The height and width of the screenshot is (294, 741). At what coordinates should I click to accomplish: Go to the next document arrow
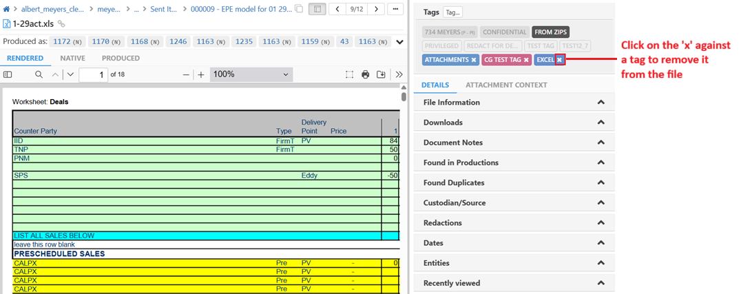tap(376, 9)
